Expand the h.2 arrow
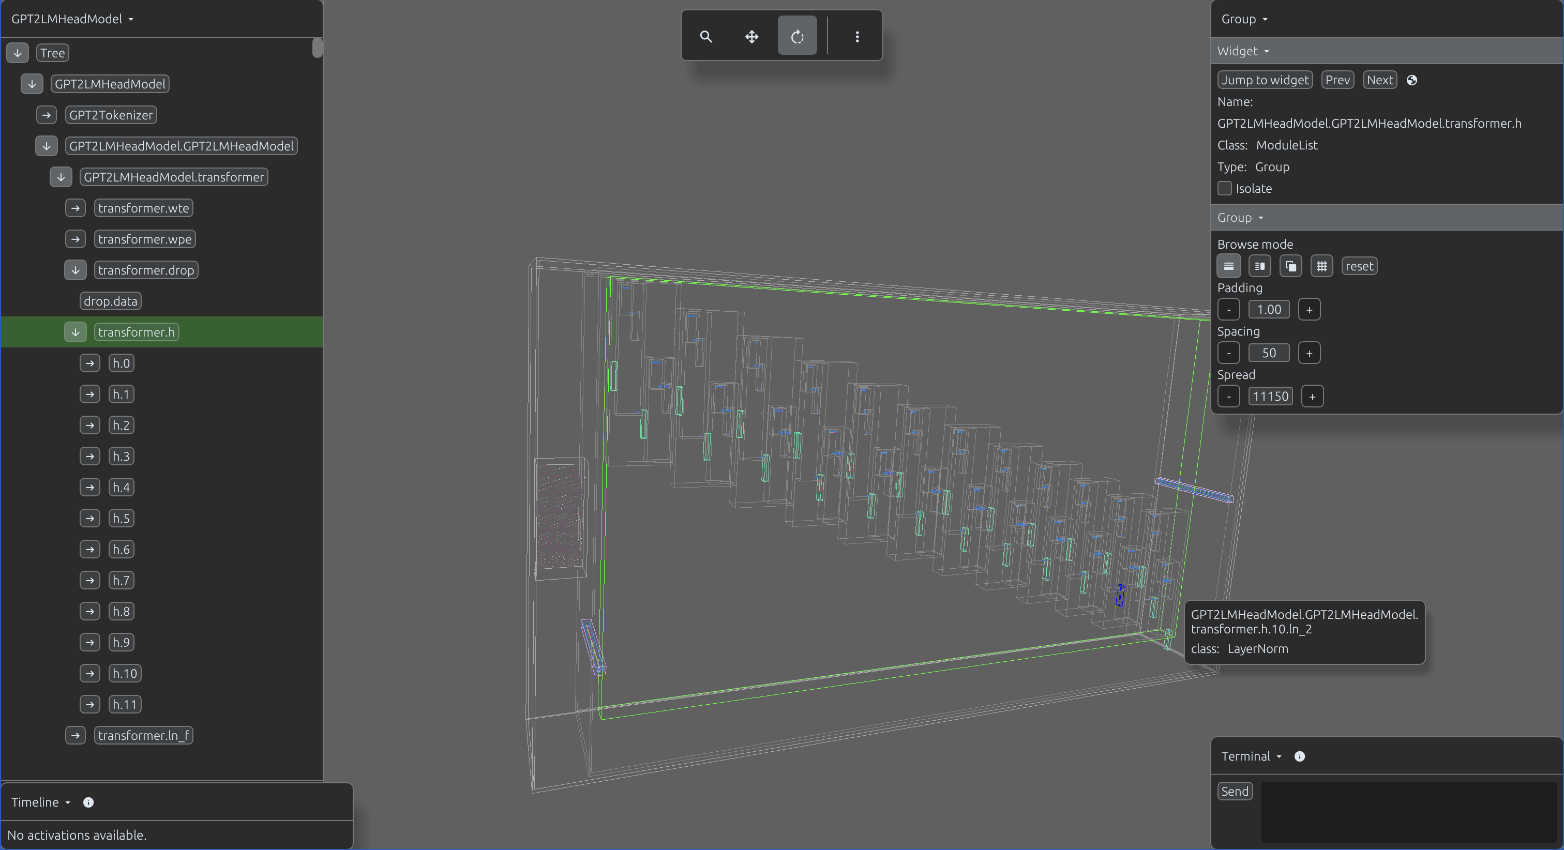 point(90,426)
